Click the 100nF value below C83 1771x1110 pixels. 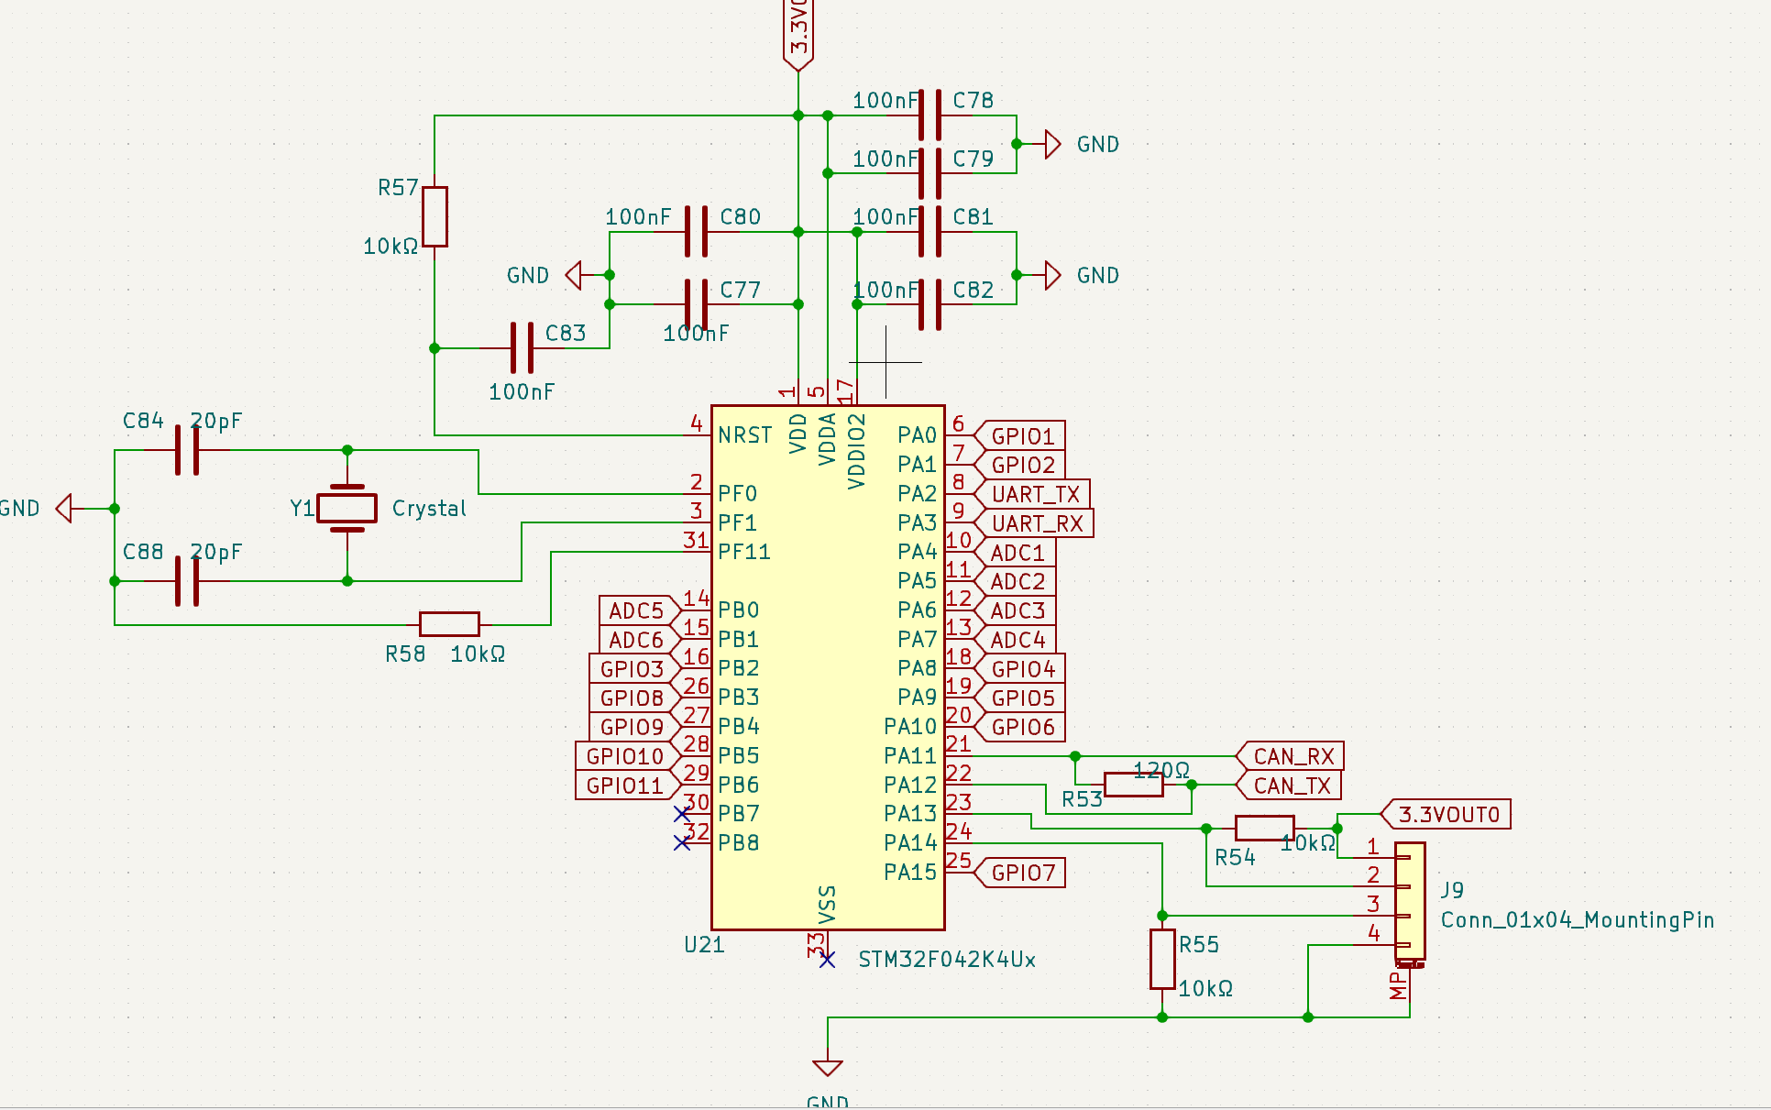tap(522, 392)
